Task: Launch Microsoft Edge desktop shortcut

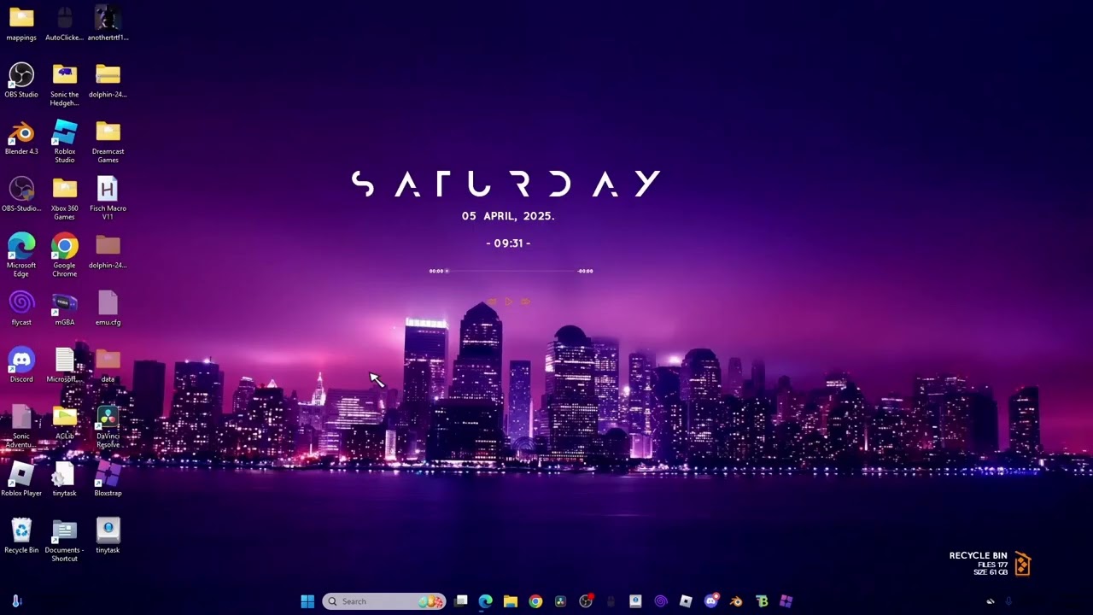Action: 21,255
